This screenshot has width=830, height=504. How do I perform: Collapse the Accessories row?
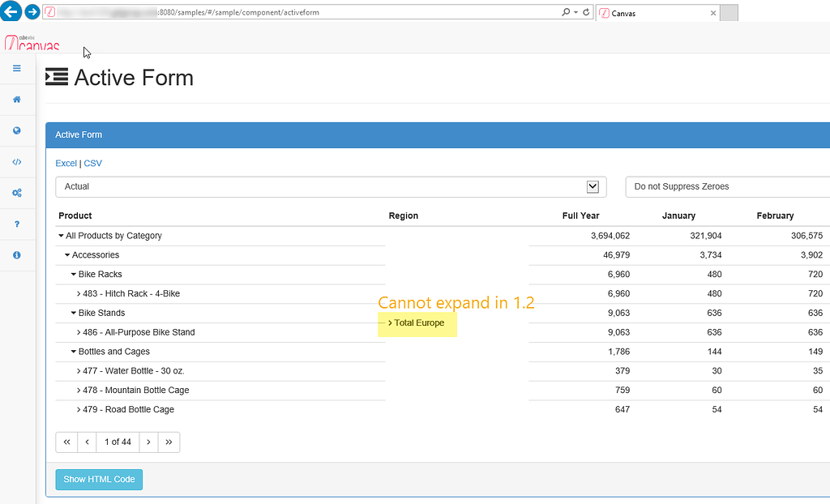click(67, 255)
